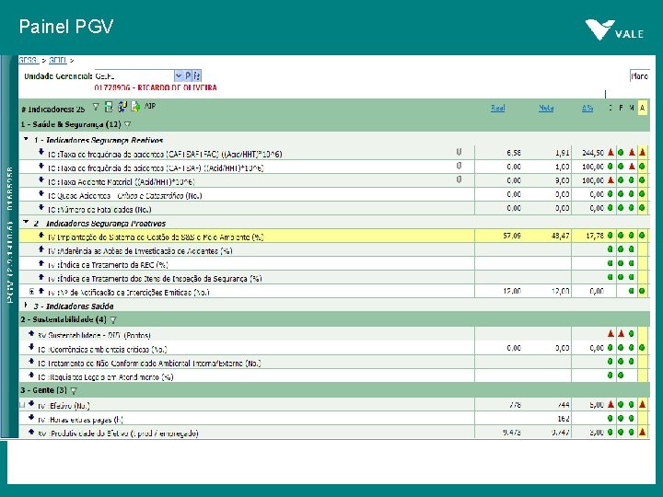Image resolution: width=663 pixels, height=497 pixels.
Task: Toggle the checkbox left of Efetivo row
Action: click(22, 405)
